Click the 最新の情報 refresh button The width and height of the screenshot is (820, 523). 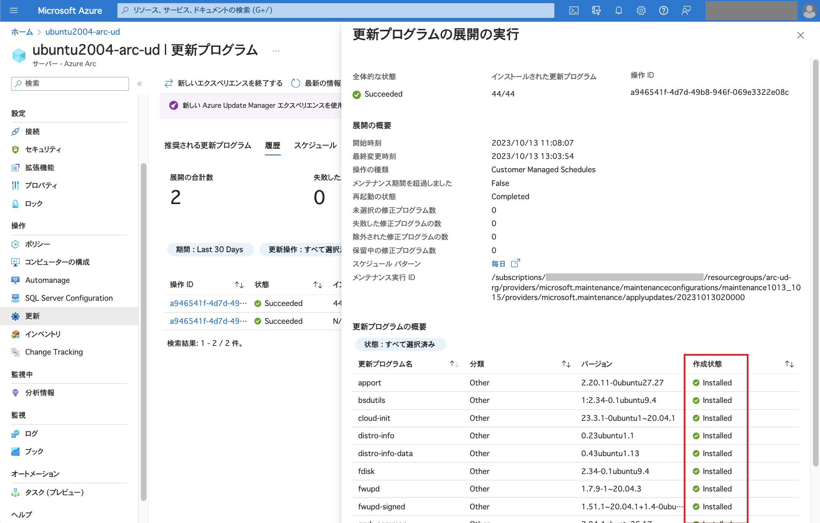click(316, 83)
